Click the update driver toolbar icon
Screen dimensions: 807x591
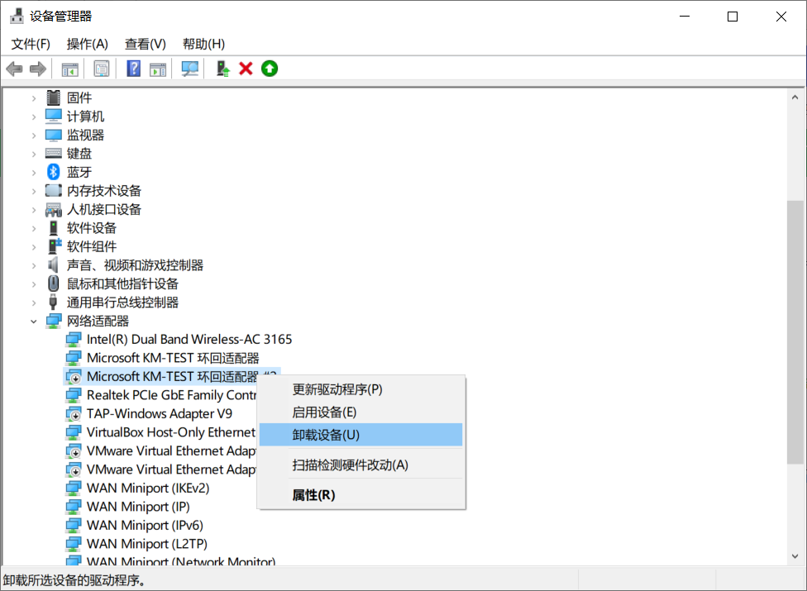point(223,69)
